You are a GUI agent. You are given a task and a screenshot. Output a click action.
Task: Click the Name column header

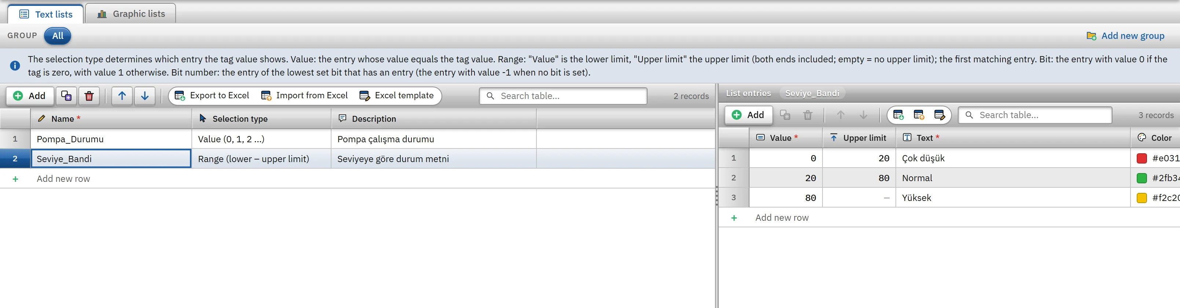pos(111,119)
